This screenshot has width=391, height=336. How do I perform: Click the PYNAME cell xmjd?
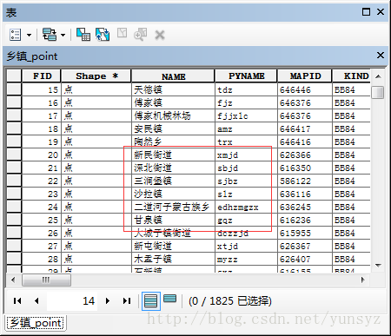246,155
